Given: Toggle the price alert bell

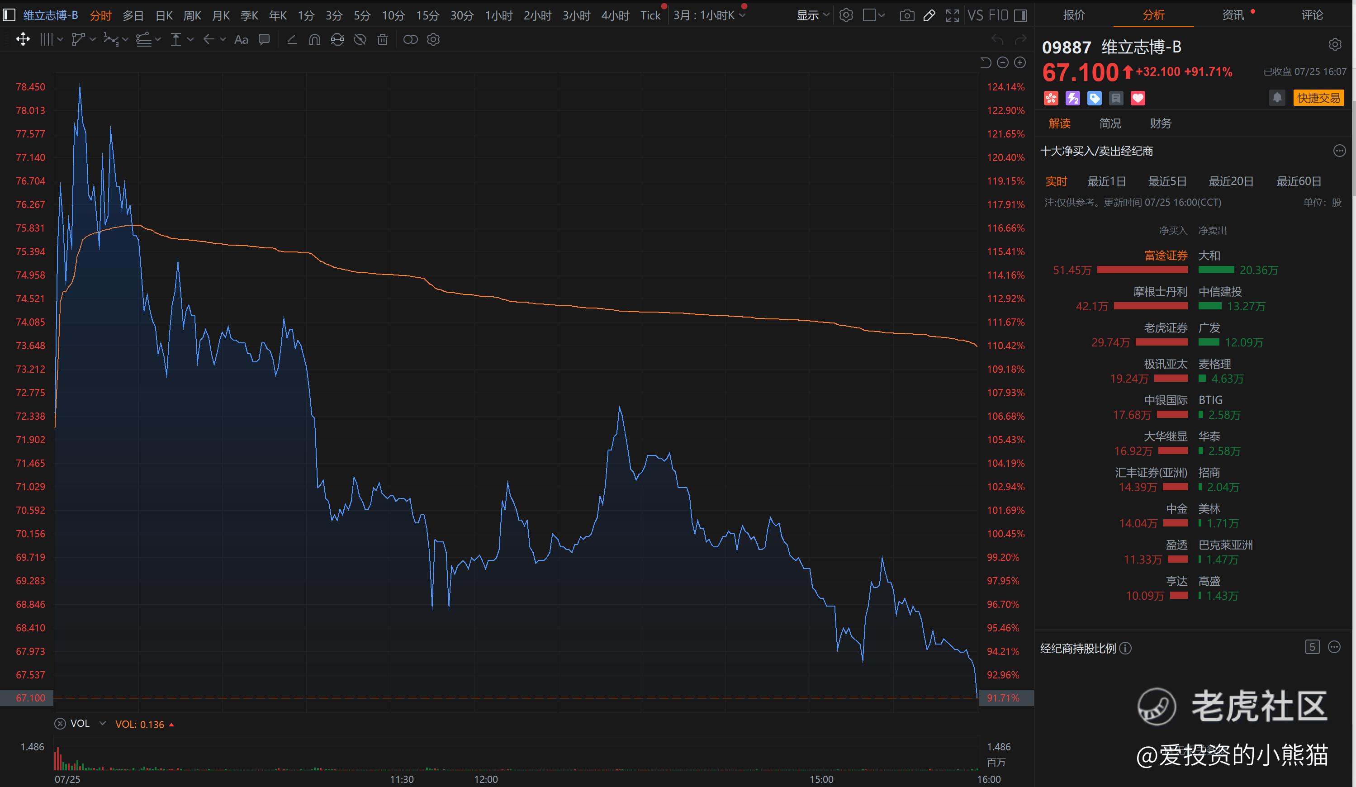Looking at the screenshot, I should tap(1277, 97).
